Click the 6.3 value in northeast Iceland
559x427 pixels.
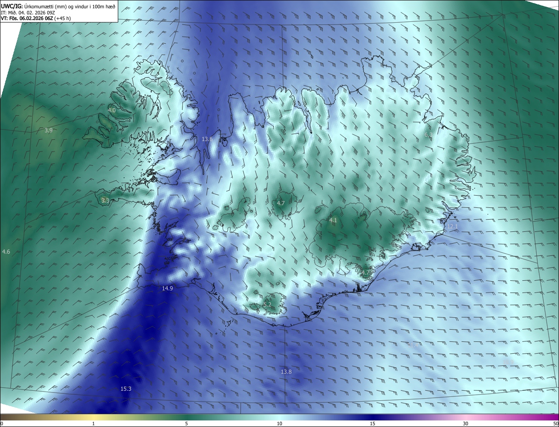click(x=428, y=135)
